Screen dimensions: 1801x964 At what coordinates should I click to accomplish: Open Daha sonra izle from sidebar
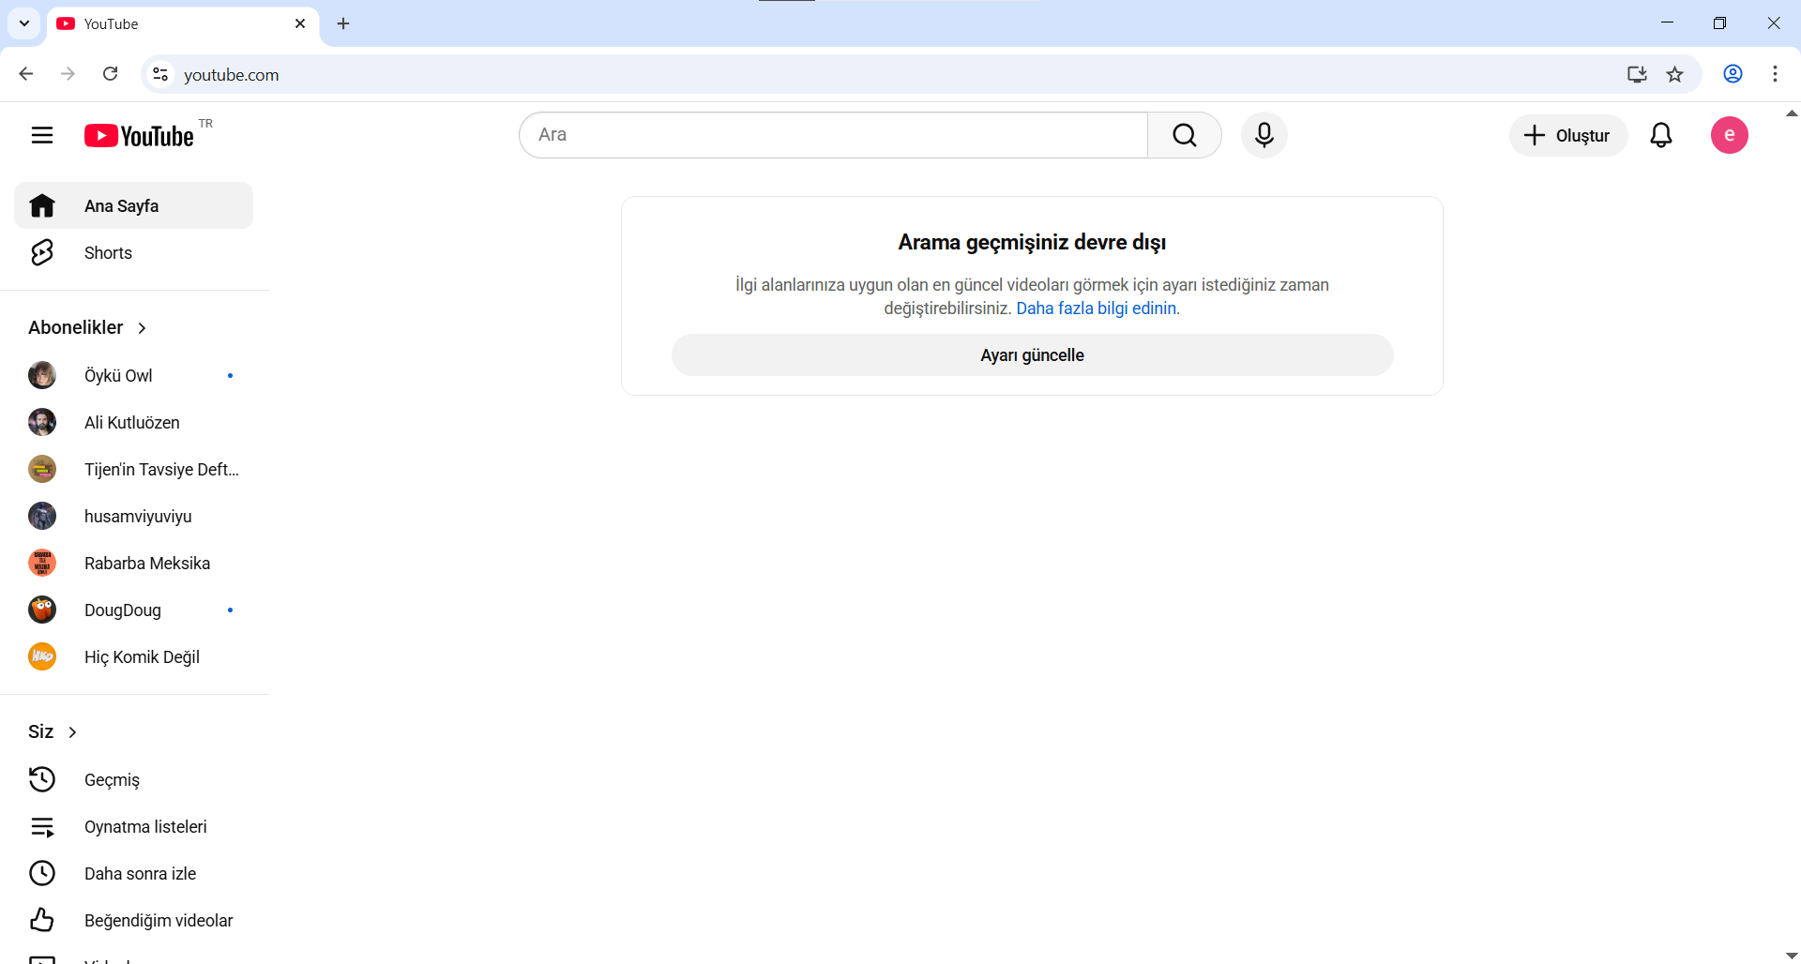pyautogui.click(x=133, y=873)
